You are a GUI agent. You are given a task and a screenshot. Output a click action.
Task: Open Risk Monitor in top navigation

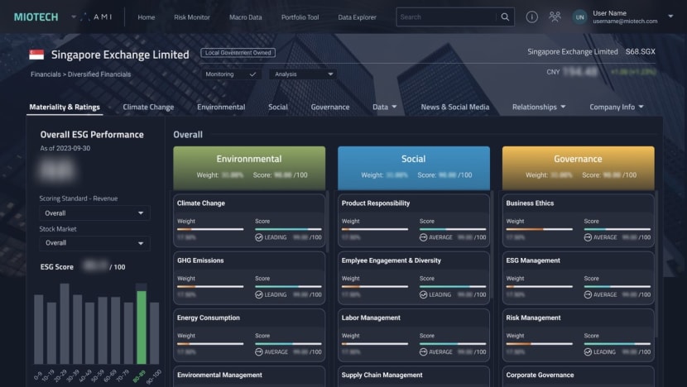tap(192, 17)
